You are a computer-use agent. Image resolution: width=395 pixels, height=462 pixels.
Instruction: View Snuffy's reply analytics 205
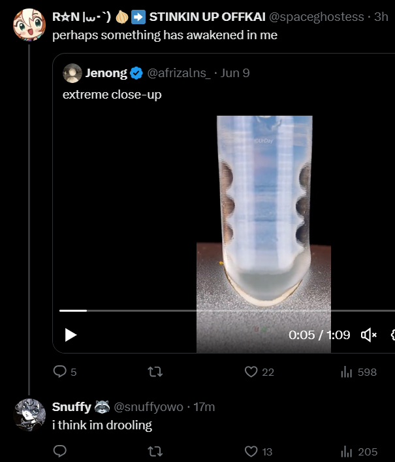point(347,451)
